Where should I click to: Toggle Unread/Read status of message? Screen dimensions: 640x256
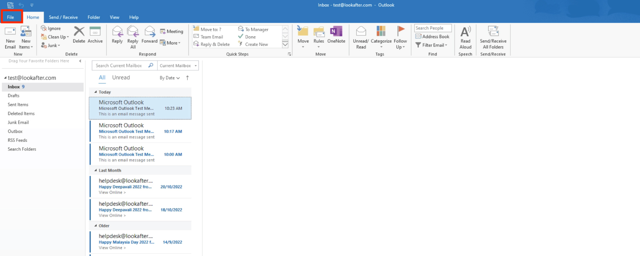tap(361, 32)
